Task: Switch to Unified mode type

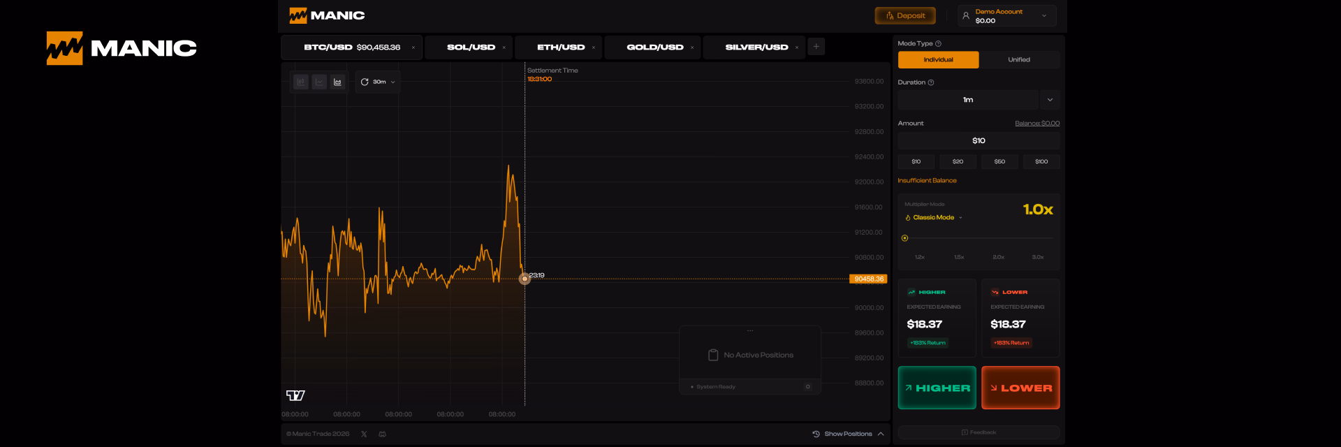Action: [1018, 59]
